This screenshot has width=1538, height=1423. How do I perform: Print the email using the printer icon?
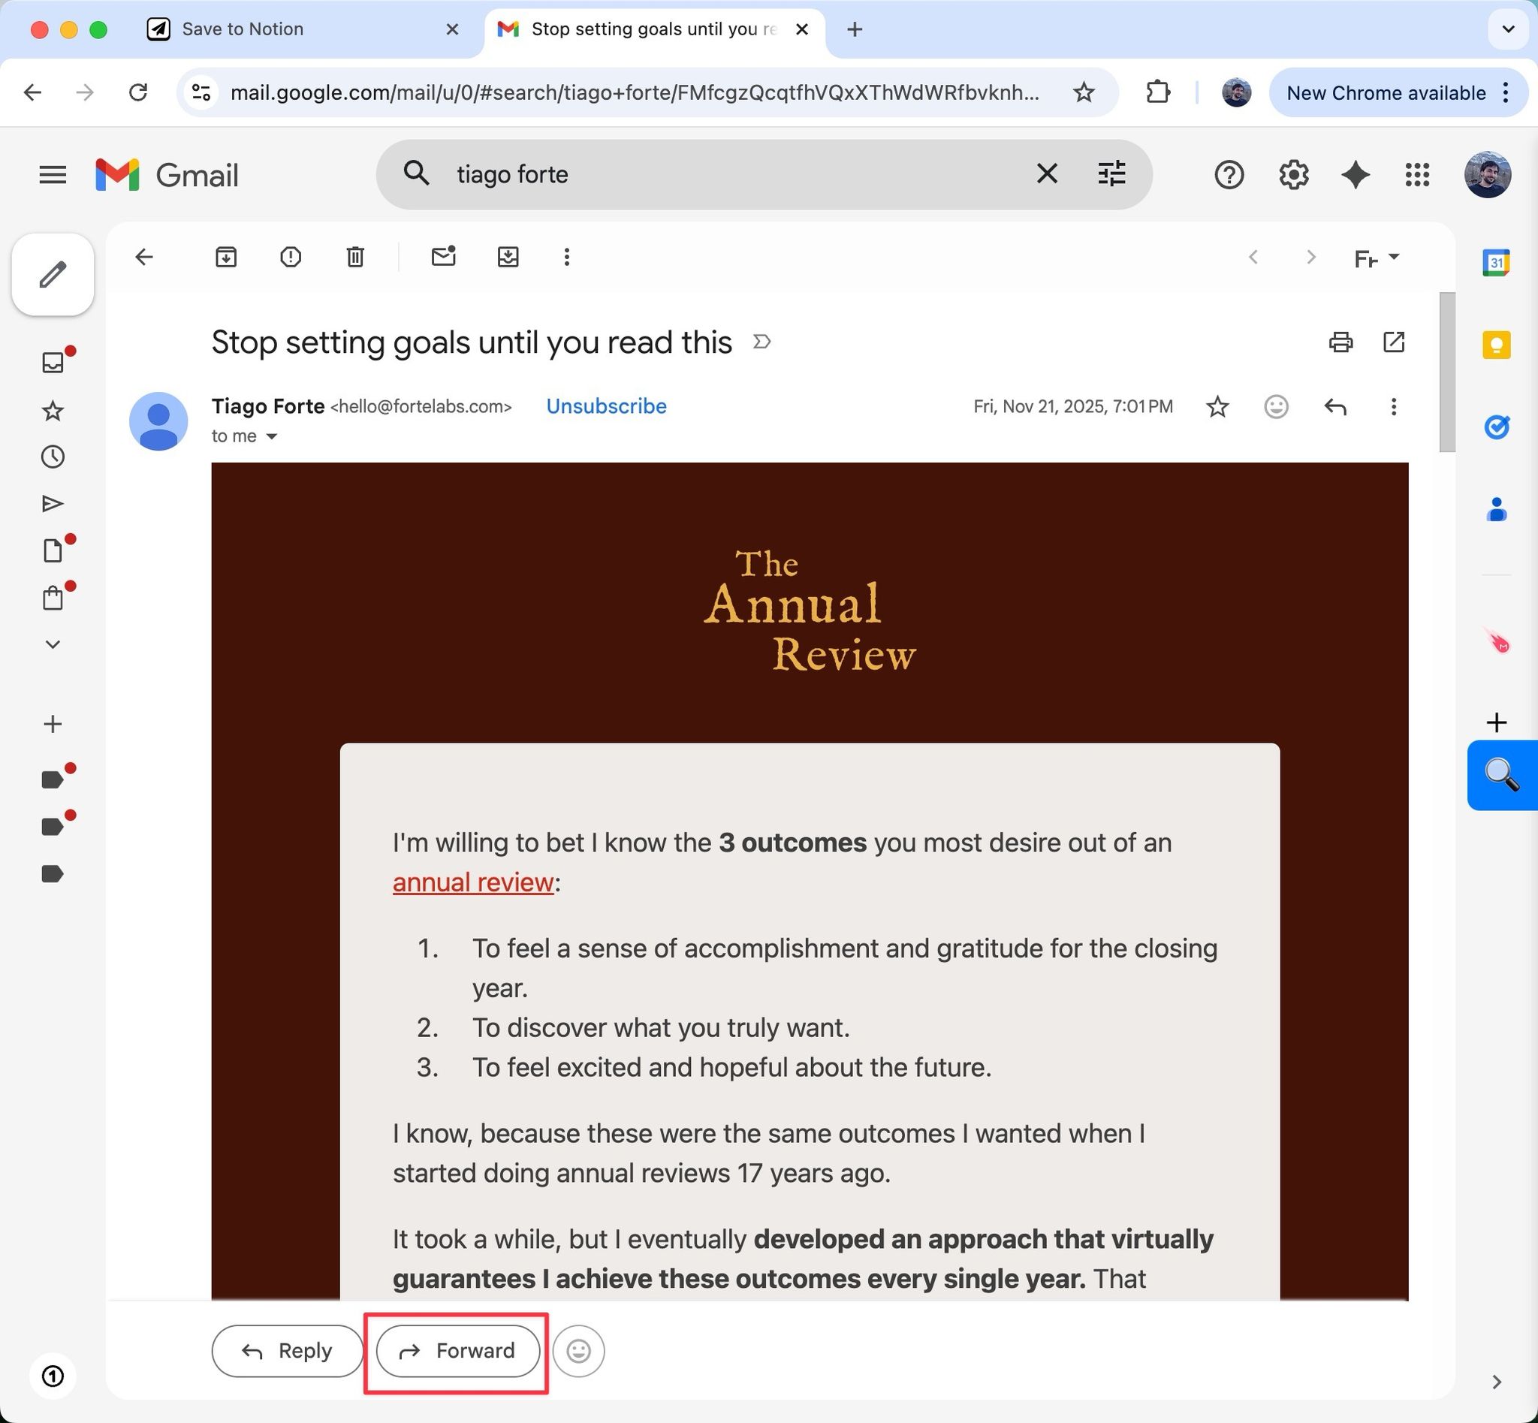tap(1340, 342)
